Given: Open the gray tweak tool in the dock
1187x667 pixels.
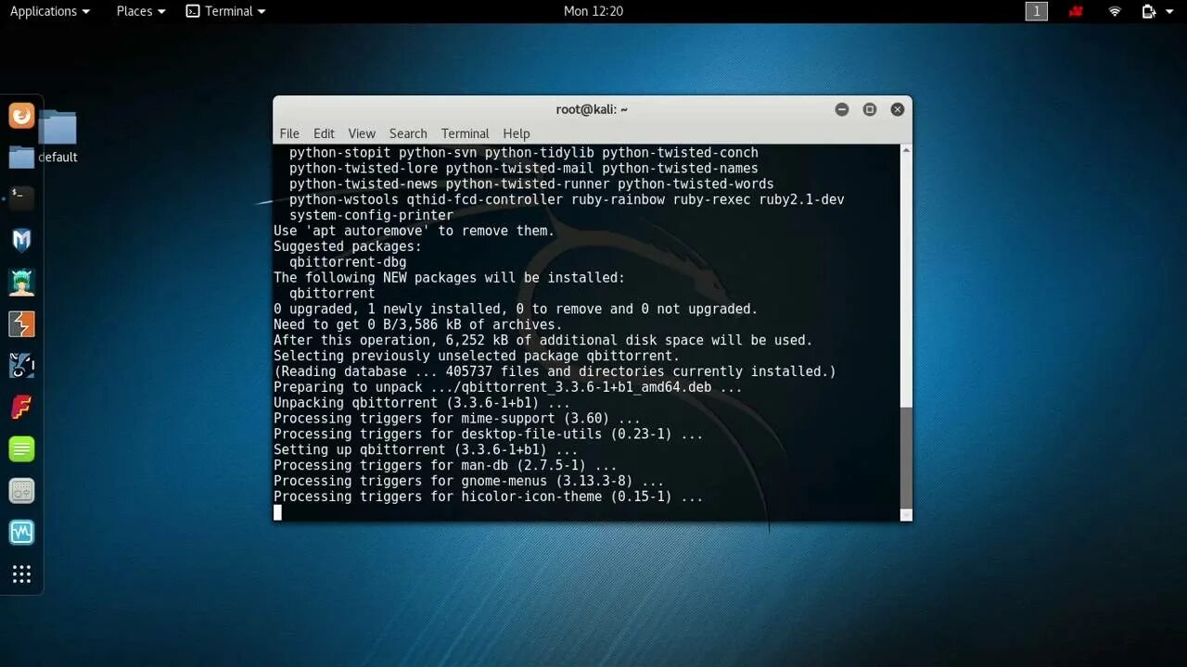Looking at the screenshot, I should pos(21,491).
